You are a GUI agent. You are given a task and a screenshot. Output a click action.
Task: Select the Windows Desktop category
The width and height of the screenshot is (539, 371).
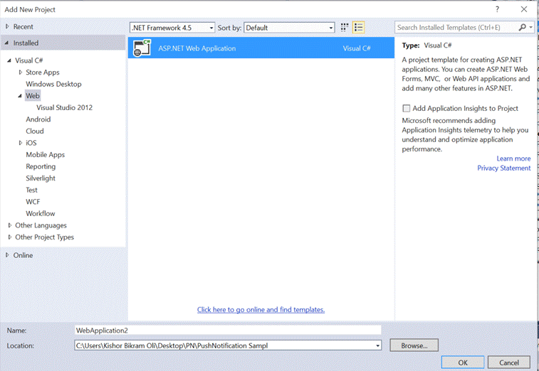click(x=53, y=84)
